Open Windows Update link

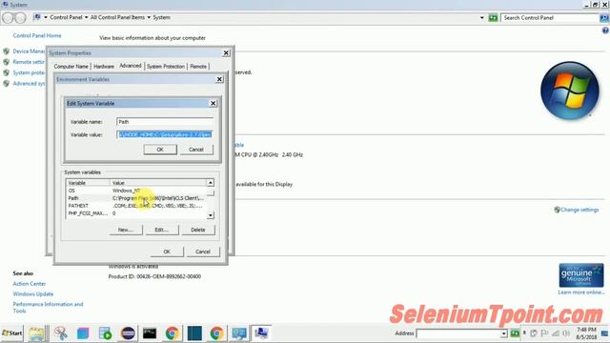coord(33,294)
